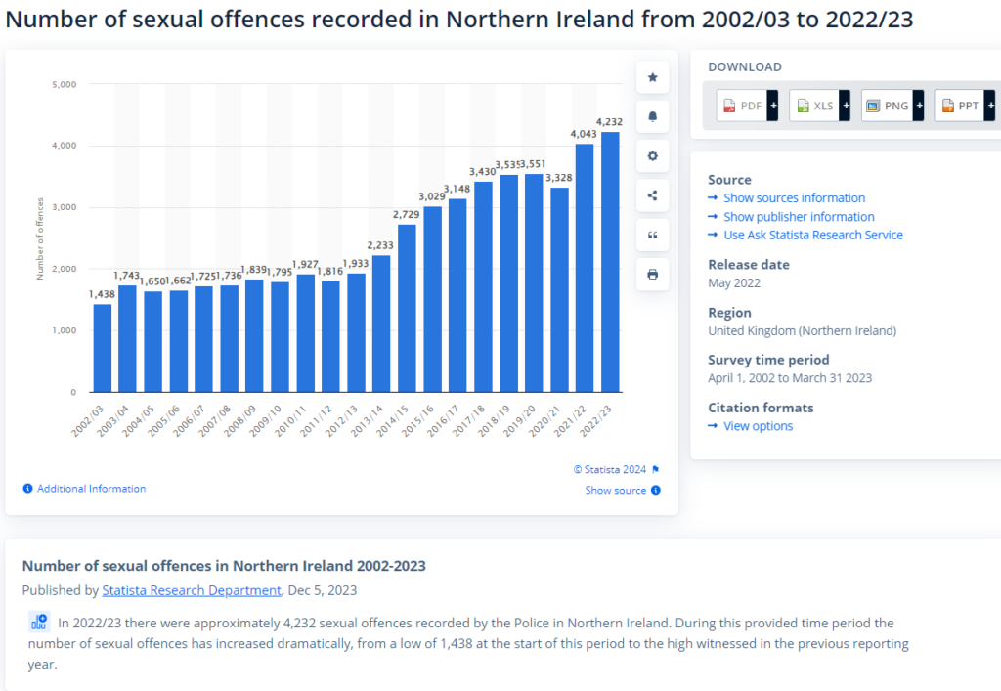
Task: Open chart settings gear icon
Action: (x=652, y=156)
